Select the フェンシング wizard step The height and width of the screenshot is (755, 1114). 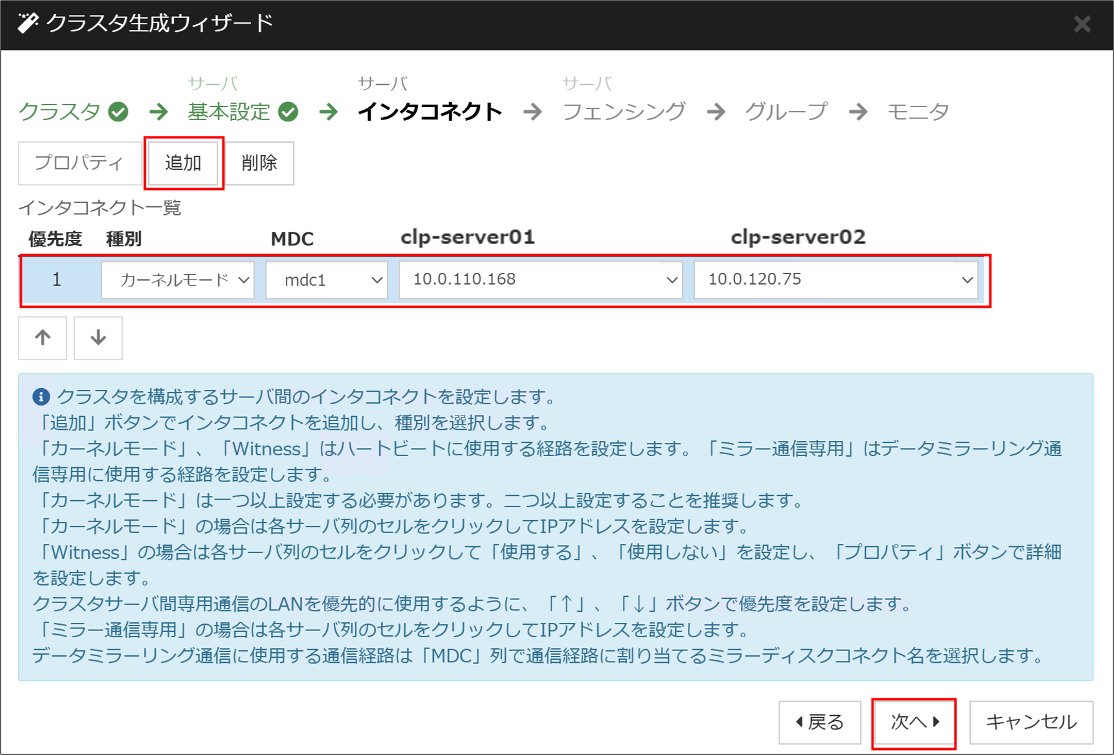click(x=624, y=112)
